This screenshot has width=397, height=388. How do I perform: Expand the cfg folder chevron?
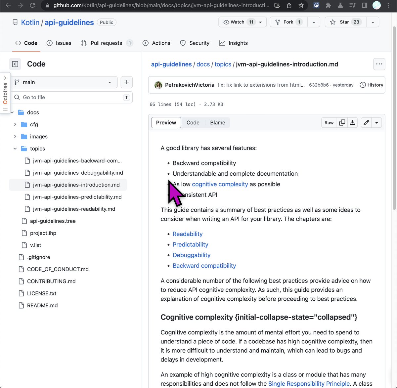15,124
